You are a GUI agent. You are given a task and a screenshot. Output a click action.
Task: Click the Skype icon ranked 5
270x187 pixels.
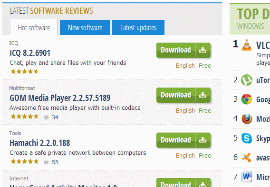pyautogui.click(x=247, y=138)
